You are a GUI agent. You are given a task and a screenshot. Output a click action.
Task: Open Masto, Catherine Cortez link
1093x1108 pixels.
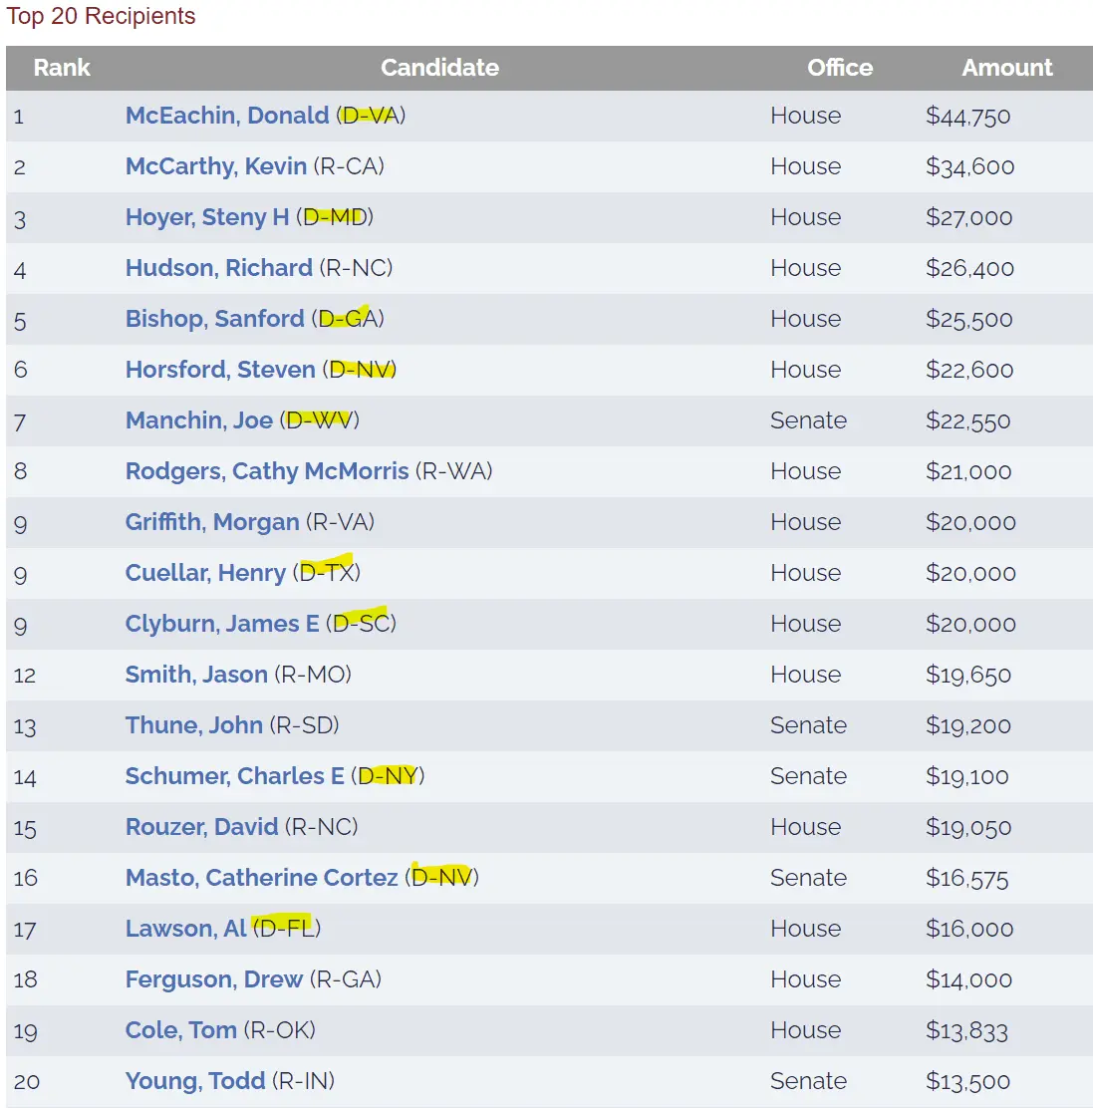point(261,878)
